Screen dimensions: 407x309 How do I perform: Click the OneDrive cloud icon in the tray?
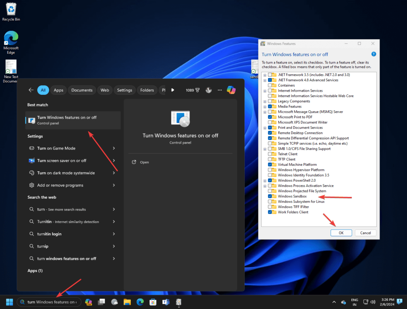pos(343,302)
